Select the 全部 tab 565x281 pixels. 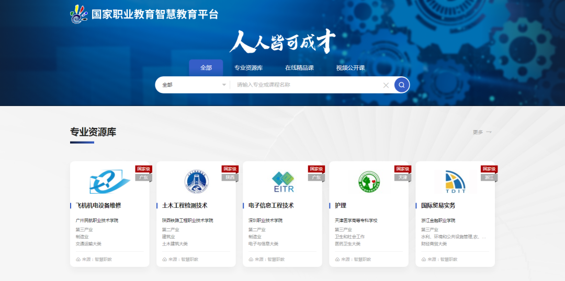coord(206,68)
